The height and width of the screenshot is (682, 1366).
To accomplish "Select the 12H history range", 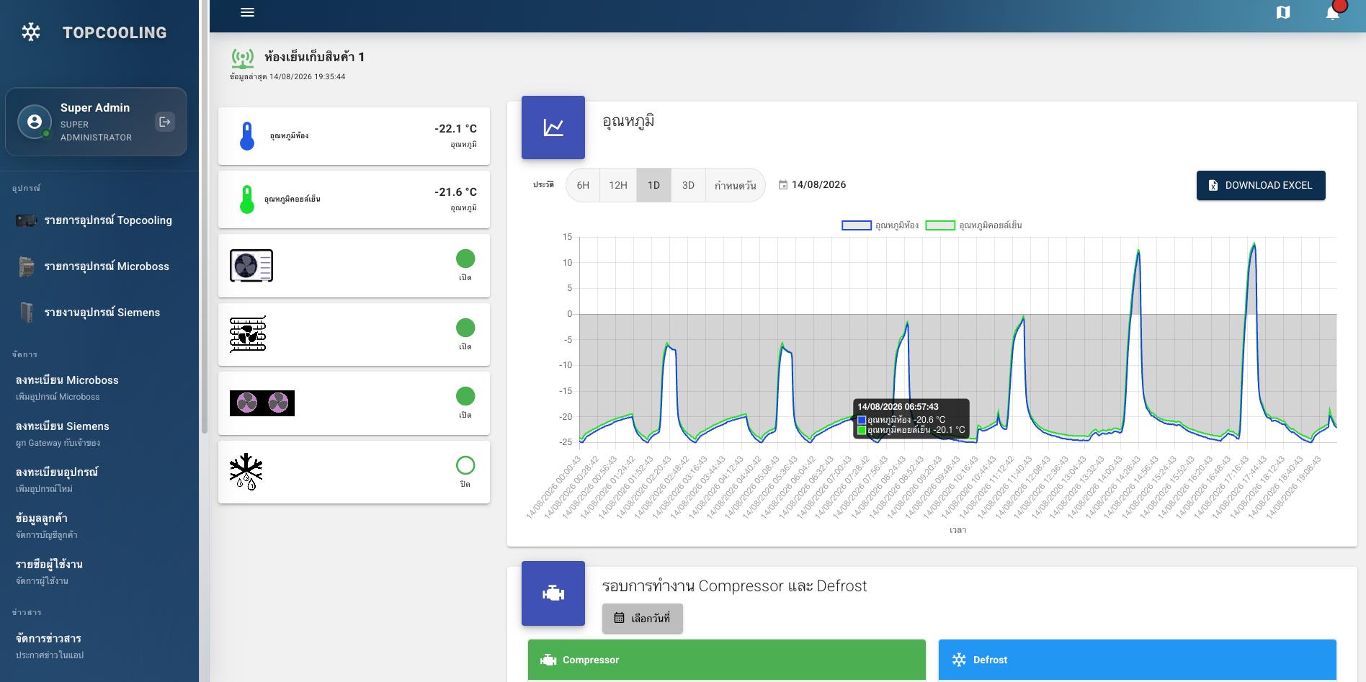I will (618, 185).
